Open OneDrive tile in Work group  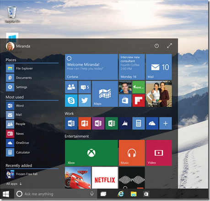click(152, 123)
